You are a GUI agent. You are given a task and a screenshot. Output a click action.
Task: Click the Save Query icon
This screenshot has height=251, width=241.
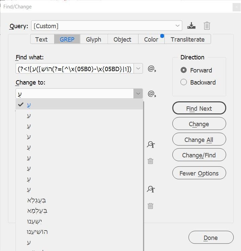191,26
